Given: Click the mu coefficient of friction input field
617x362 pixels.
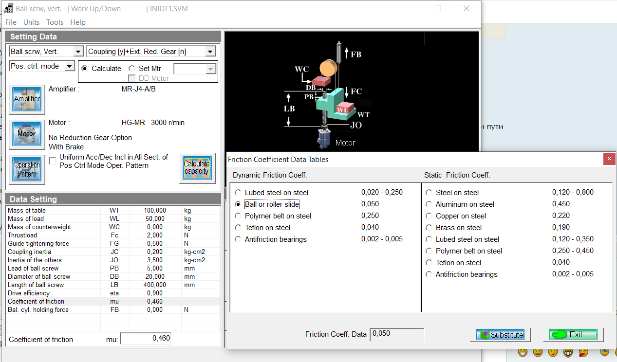Looking at the screenshot, I should 146,339.
